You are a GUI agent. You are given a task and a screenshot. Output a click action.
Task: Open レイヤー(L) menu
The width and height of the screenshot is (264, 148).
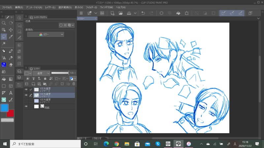[50, 7]
